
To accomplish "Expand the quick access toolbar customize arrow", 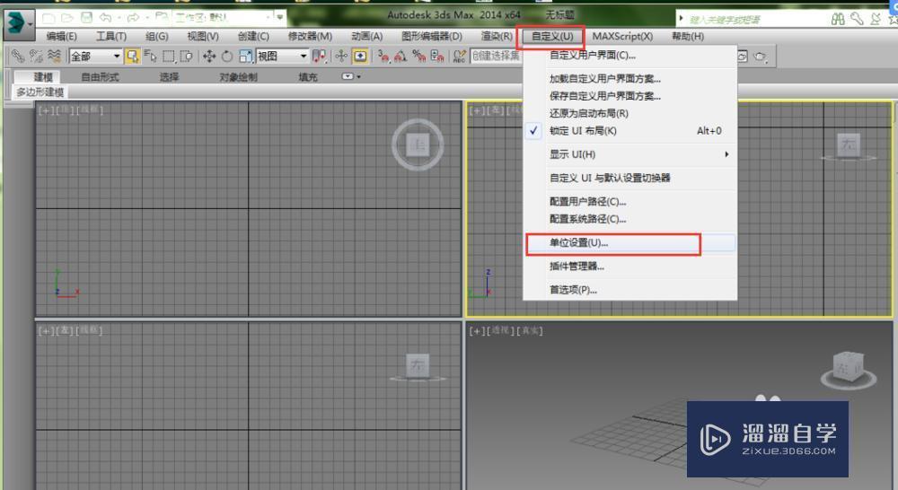I will (x=279, y=18).
